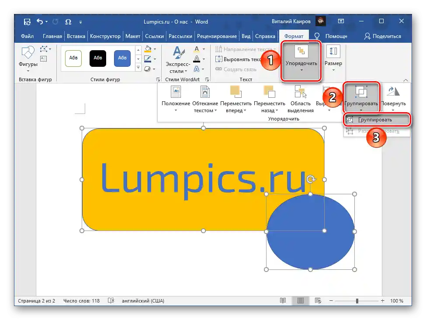Open Область выделения pane
The height and width of the screenshot is (320, 426).
(x=301, y=99)
